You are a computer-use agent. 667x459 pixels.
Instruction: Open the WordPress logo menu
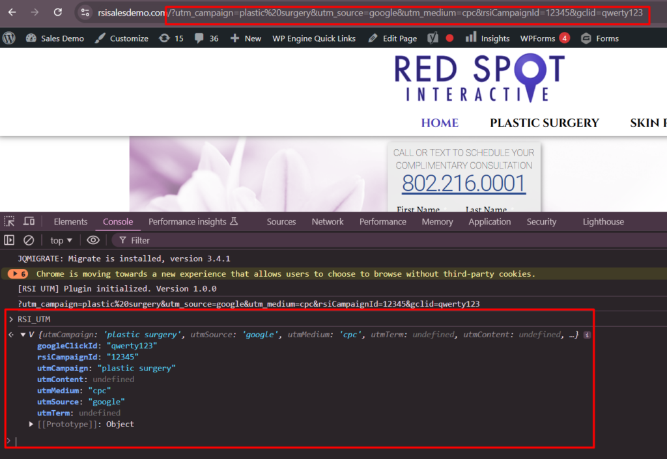pos(9,38)
